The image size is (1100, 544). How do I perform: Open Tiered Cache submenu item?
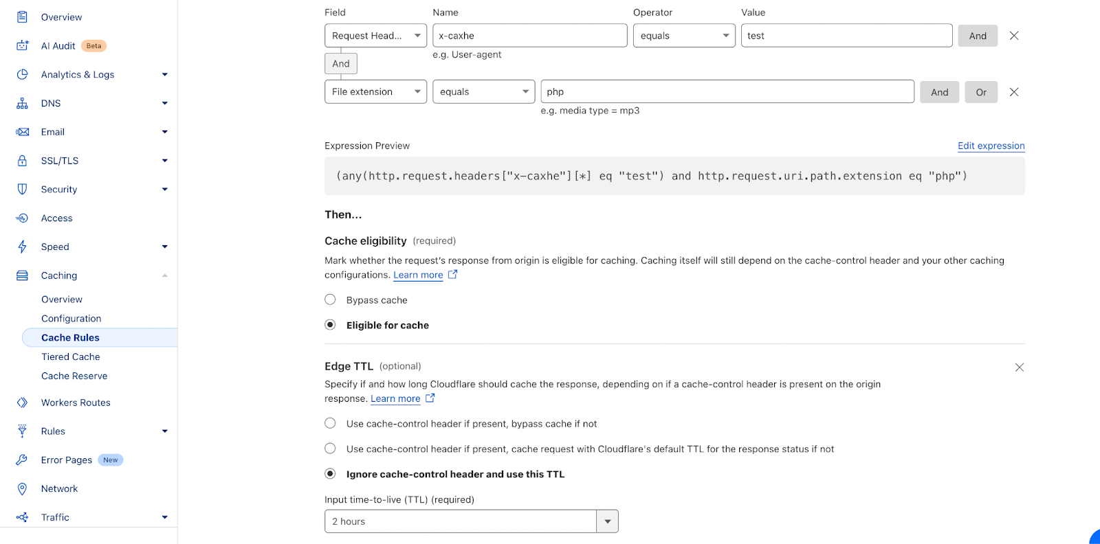pyautogui.click(x=71, y=356)
